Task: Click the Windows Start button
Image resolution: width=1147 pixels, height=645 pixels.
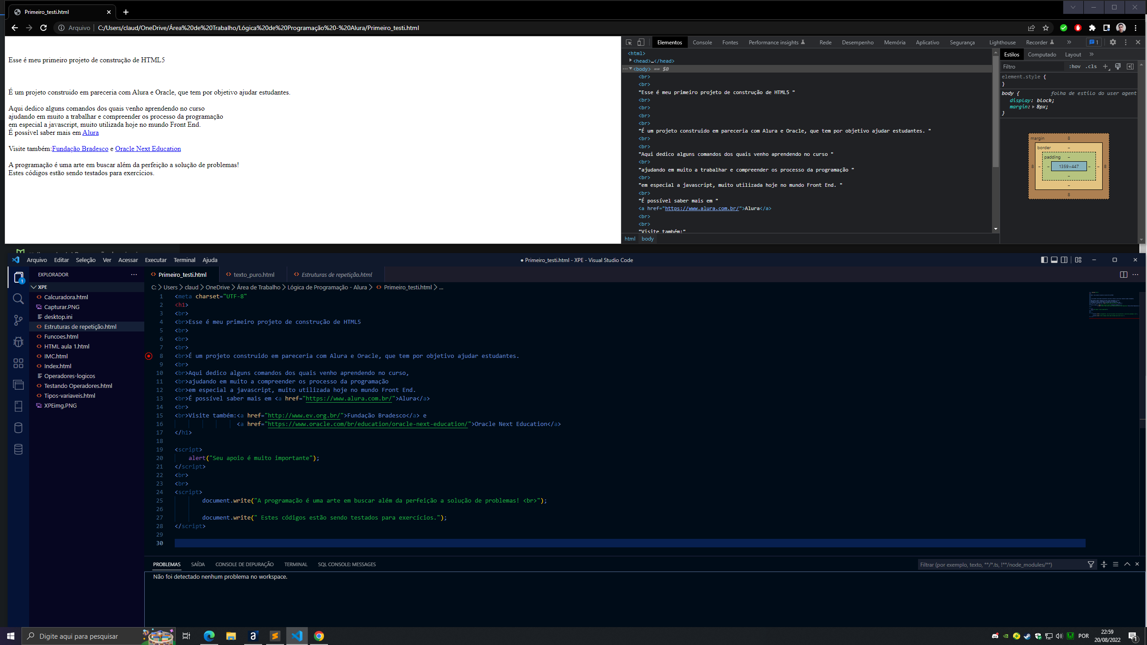Action: (11, 636)
